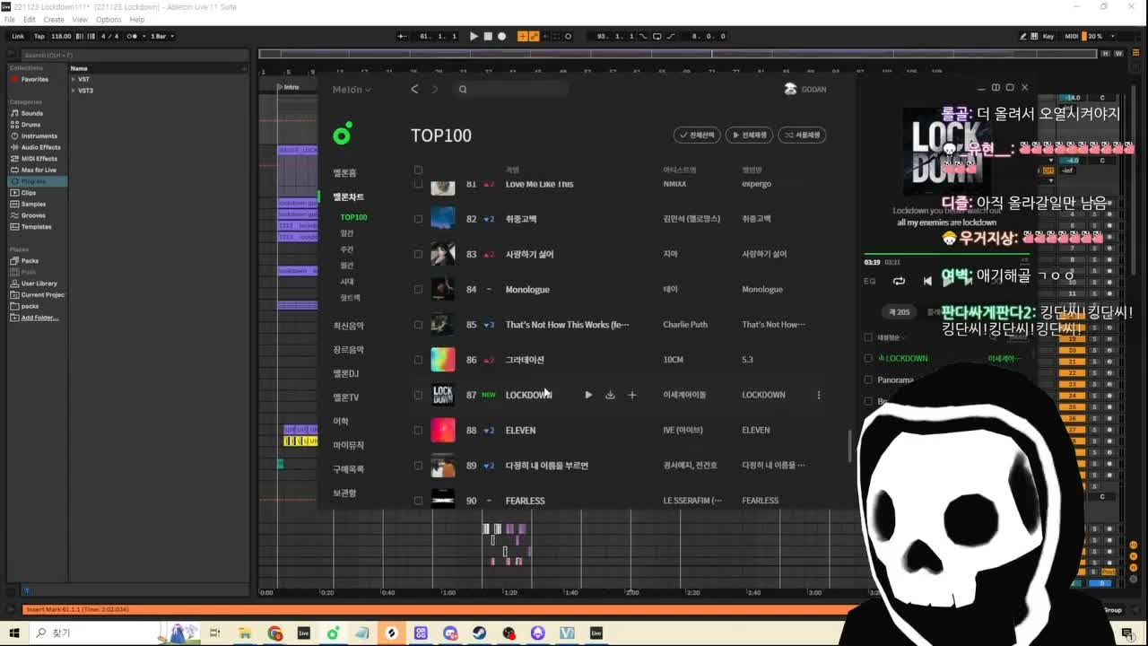Expand the VST3 folder in browser
This screenshot has width=1148, height=646.
[74, 91]
